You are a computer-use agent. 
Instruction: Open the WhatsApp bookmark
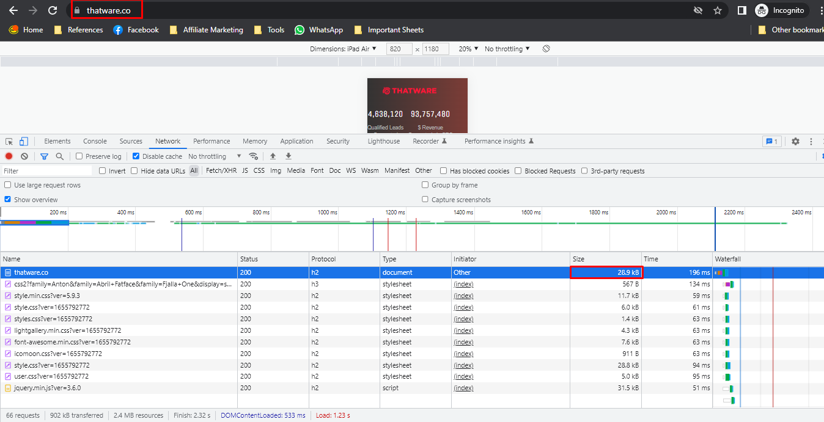click(318, 30)
